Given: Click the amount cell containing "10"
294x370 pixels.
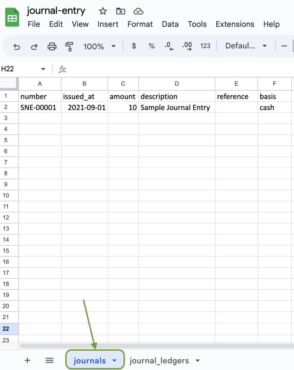Looking at the screenshot, I should pos(123,107).
